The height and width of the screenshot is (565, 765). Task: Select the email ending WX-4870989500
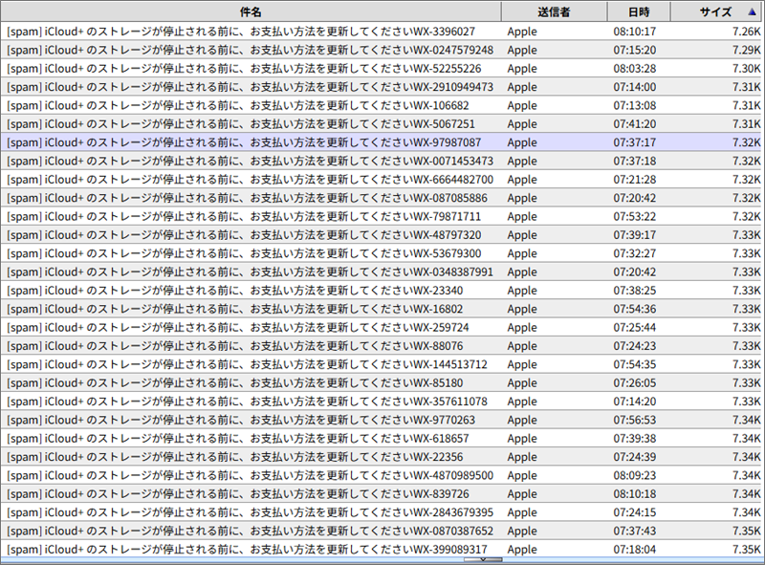[x=382, y=475]
